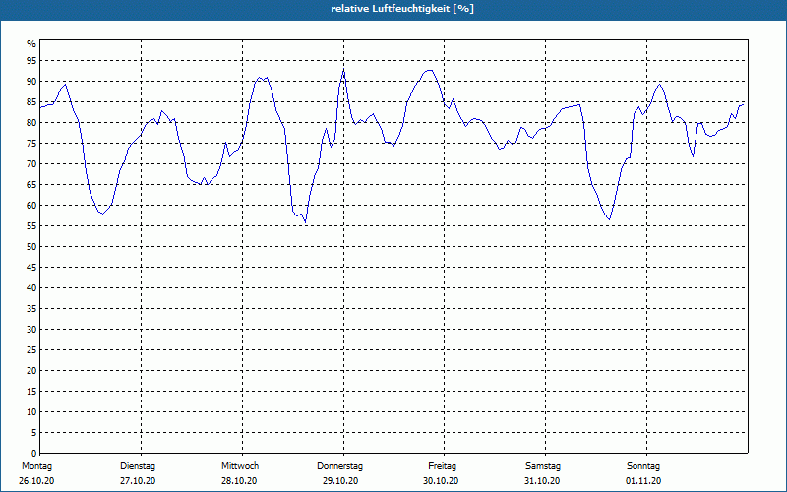The width and height of the screenshot is (787, 492).
Task: Click the '15' y-axis value
Action: pyautogui.click(x=31, y=391)
